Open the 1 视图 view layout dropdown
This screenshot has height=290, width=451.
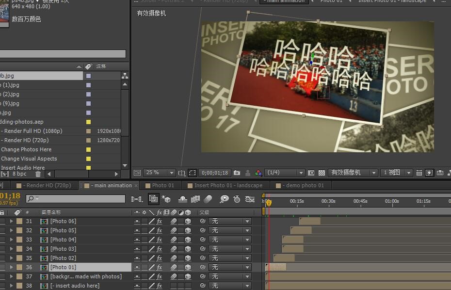[396, 173]
